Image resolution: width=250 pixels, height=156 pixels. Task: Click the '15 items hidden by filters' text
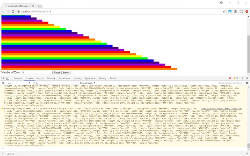point(230,83)
